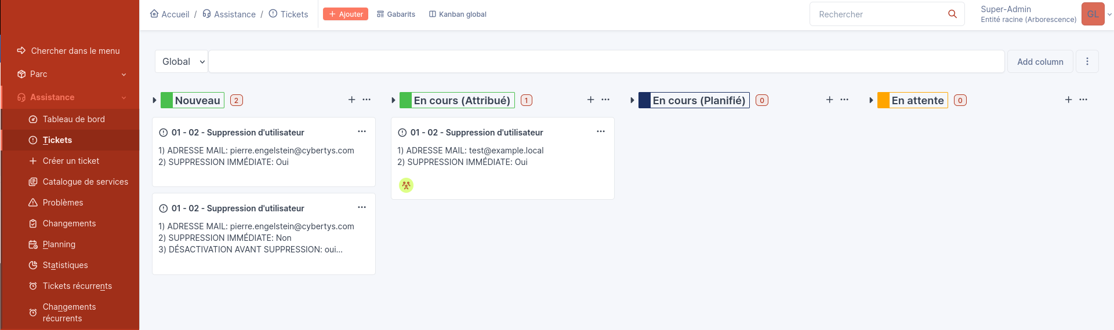The height and width of the screenshot is (330, 1114).
Task: Click plus icon in En cours (Planifié) column
Action: pos(829,100)
